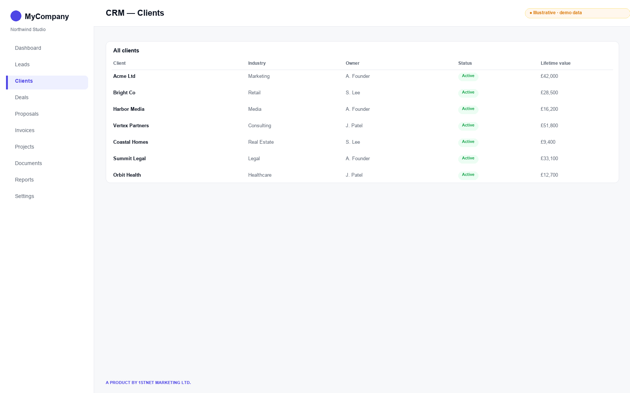This screenshot has width=630, height=393.
Task: Click the Owner column header
Action: (x=352, y=63)
